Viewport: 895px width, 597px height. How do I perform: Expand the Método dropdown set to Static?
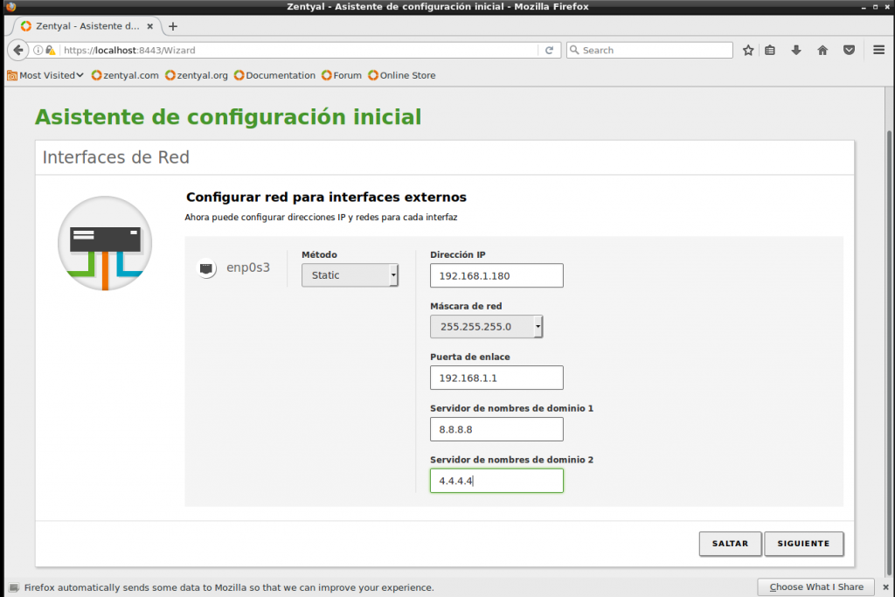350,275
